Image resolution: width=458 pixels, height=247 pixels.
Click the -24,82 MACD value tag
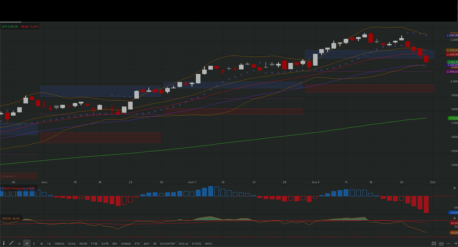(x=453, y=212)
